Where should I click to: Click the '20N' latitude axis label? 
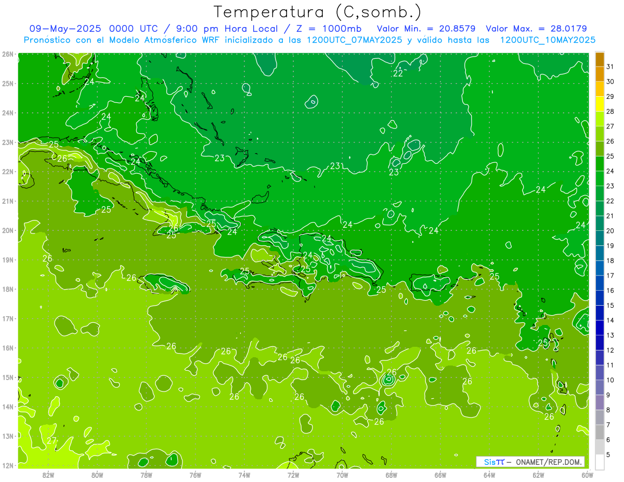click(x=8, y=230)
